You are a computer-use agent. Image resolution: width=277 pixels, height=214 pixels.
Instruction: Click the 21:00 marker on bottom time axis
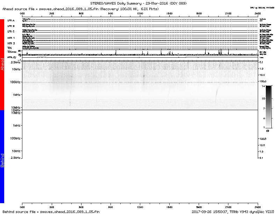click(228, 207)
